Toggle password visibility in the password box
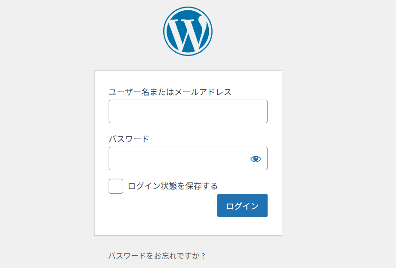Image resolution: width=396 pixels, height=268 pixels. point(255,159)
